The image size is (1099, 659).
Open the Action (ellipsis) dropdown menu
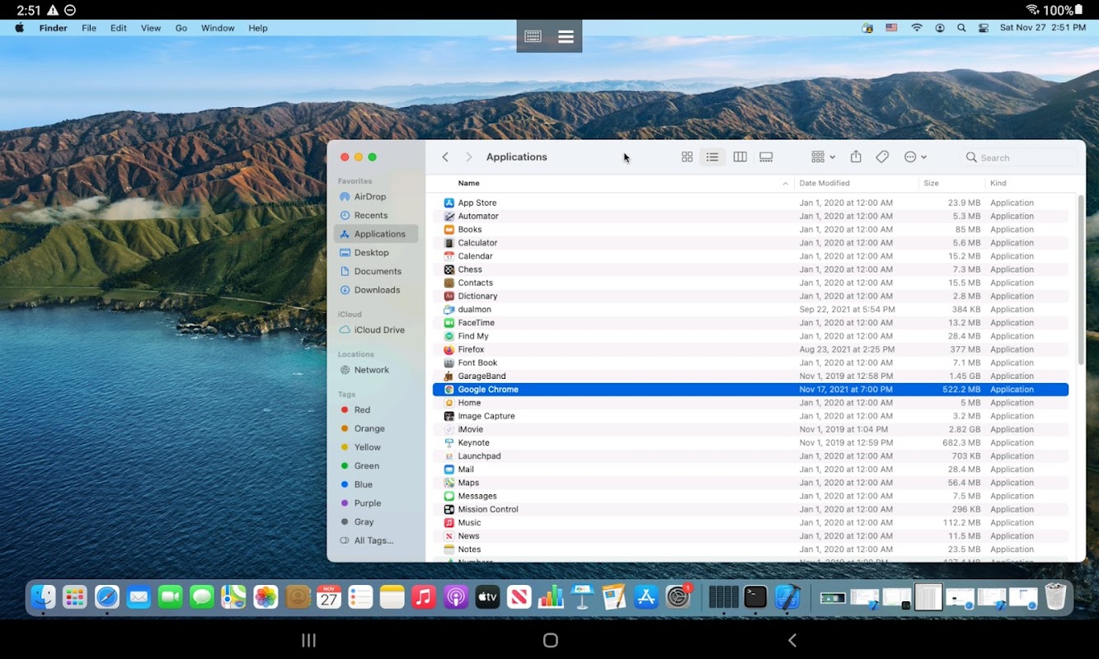pos(915,157)
